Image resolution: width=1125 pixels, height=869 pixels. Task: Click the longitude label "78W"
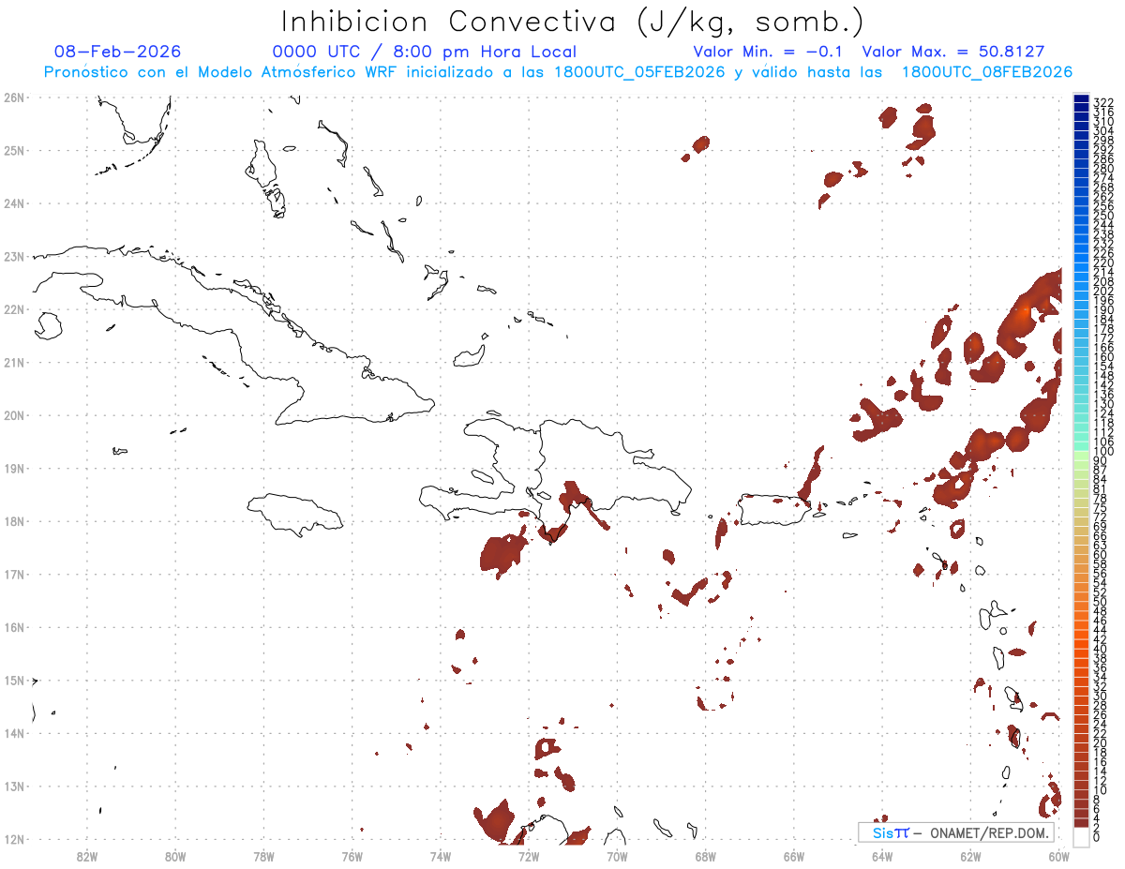[263, 855]
